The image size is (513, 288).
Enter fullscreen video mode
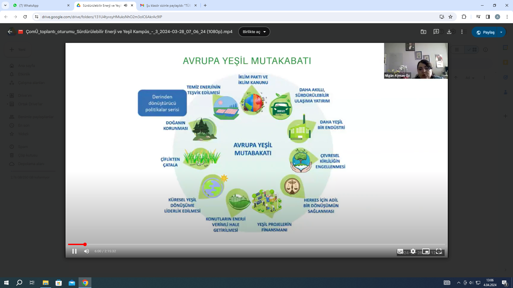click(439, 251)
